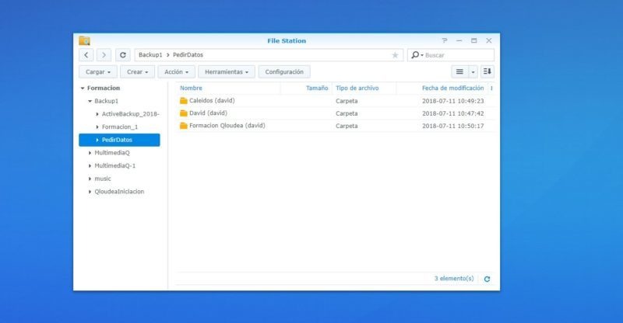Click the 3 elemento(s) status text
This screenshot has height=323, width=623.
coord(454,279)
